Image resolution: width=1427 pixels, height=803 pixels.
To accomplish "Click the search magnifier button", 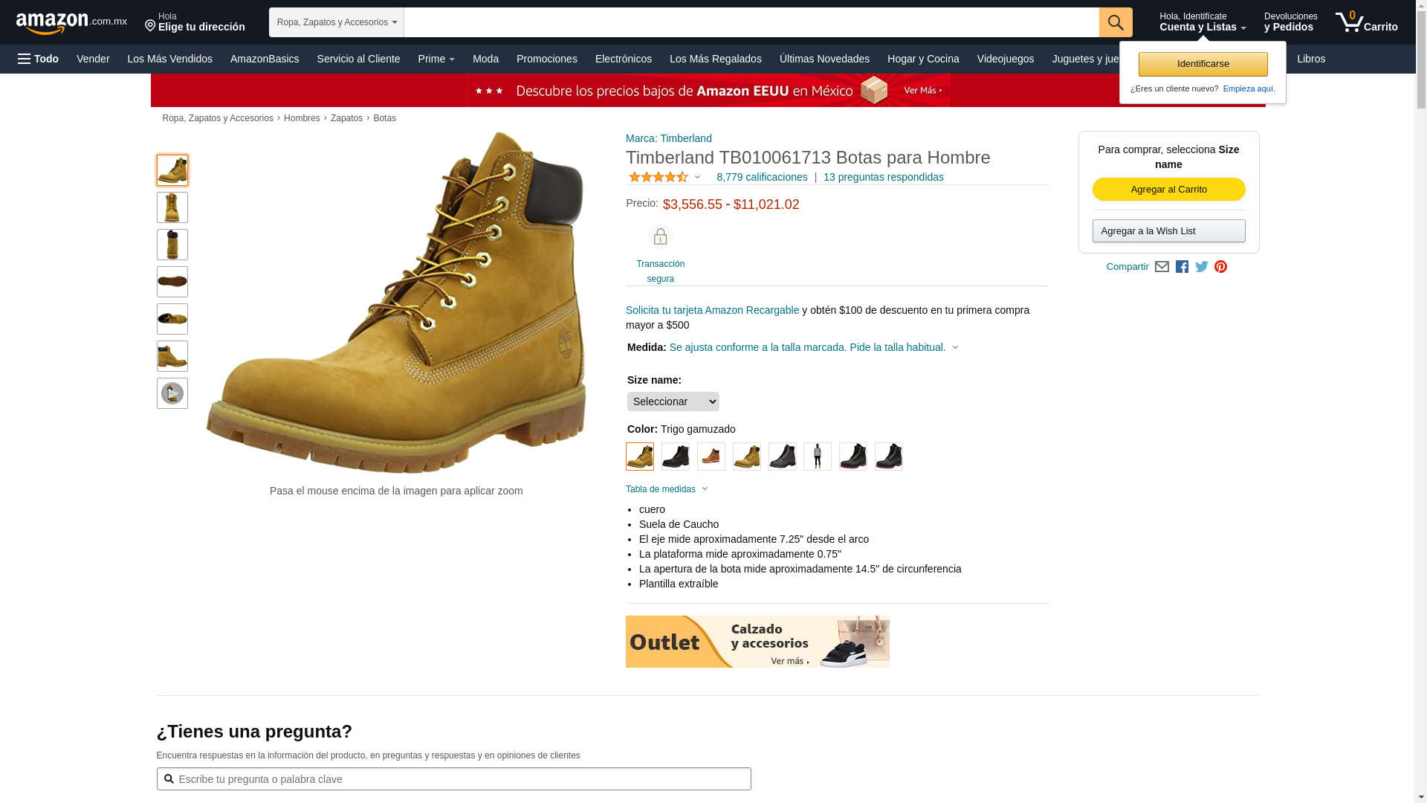I will pos(1116,22).
